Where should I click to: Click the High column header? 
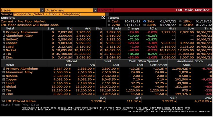172,29
